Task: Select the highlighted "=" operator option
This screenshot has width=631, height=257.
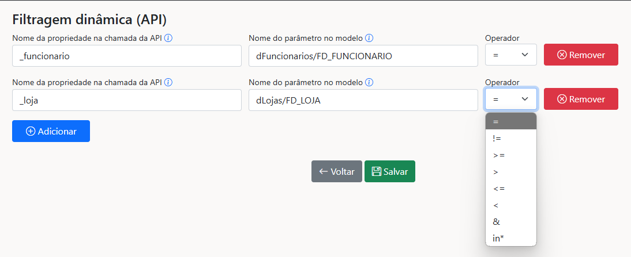Action: [x=511, y=121]
